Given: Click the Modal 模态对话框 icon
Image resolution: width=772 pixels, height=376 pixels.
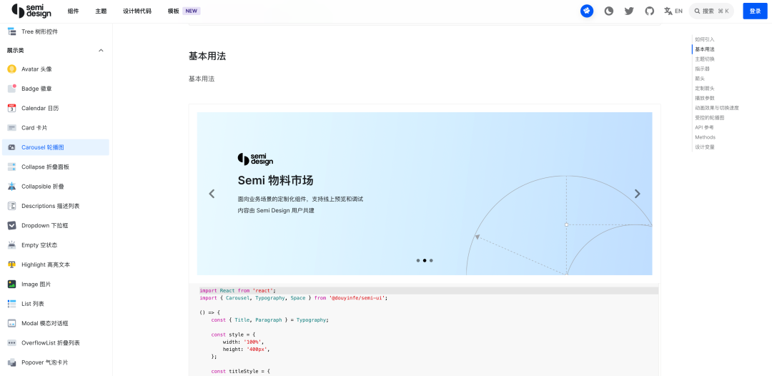Looking at the screenshot, I should 12,323.
